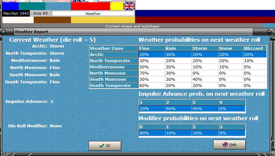
Task: Select the South Monsoon row header
Action: tap(114, 79)
